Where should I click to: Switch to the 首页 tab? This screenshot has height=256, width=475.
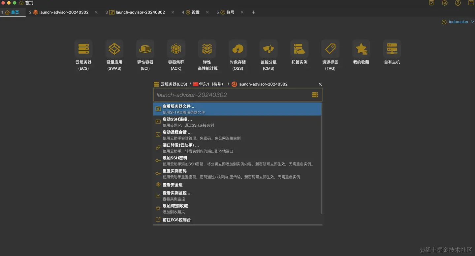pyautogui.click(x=13, y=12)
